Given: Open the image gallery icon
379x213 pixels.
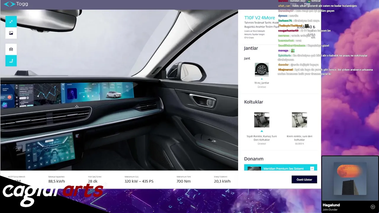Looking at the screenshot, I should 11,33.
